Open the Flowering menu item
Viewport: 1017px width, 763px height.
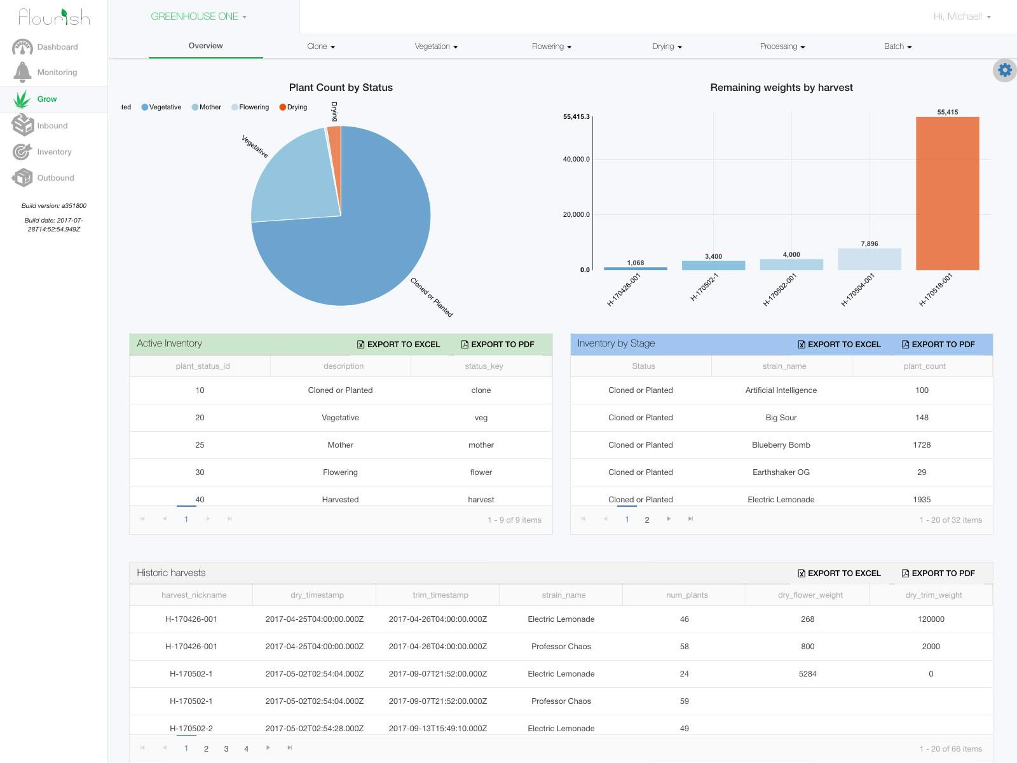point(550,46)
